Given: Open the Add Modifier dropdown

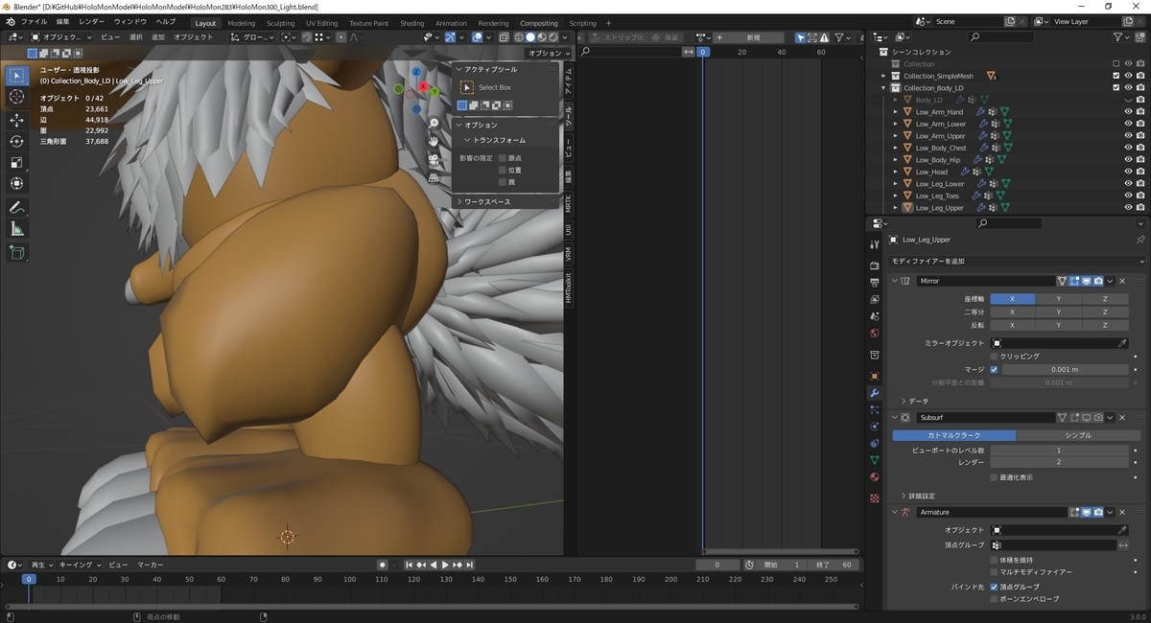Looking at the screenshot, I should click(x=1018, y=262).
